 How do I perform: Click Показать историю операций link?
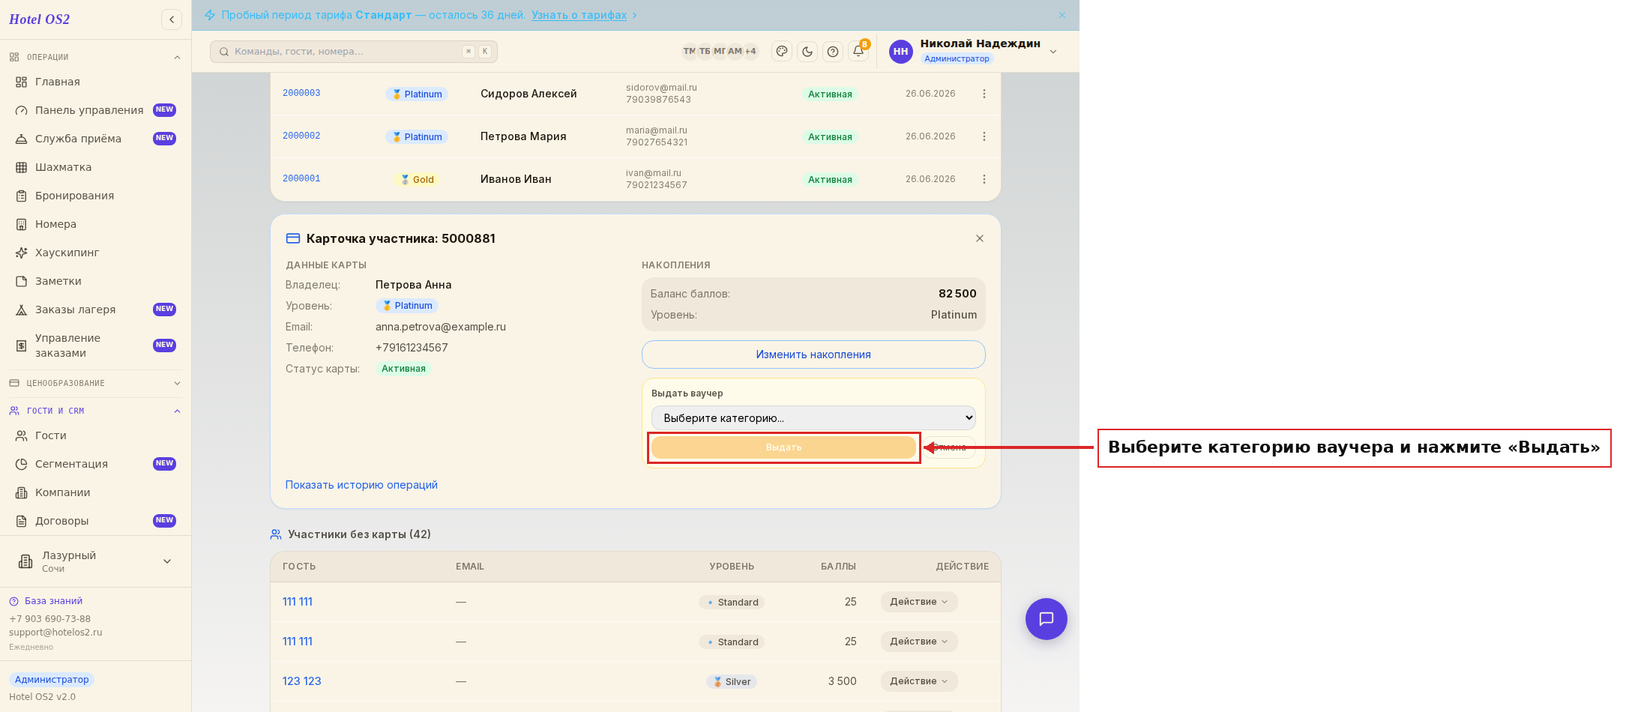click(x=361, y=485)
